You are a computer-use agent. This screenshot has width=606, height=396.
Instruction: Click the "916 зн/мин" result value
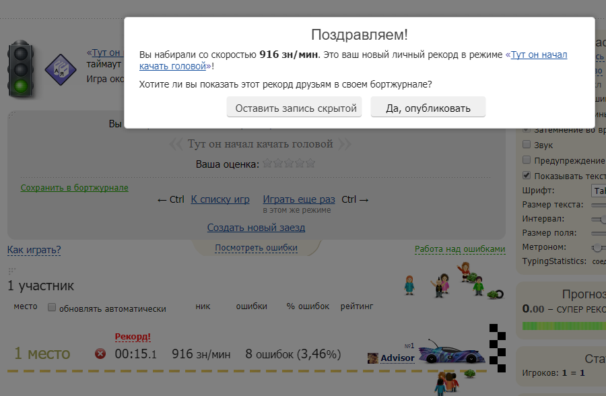[201, 354]
